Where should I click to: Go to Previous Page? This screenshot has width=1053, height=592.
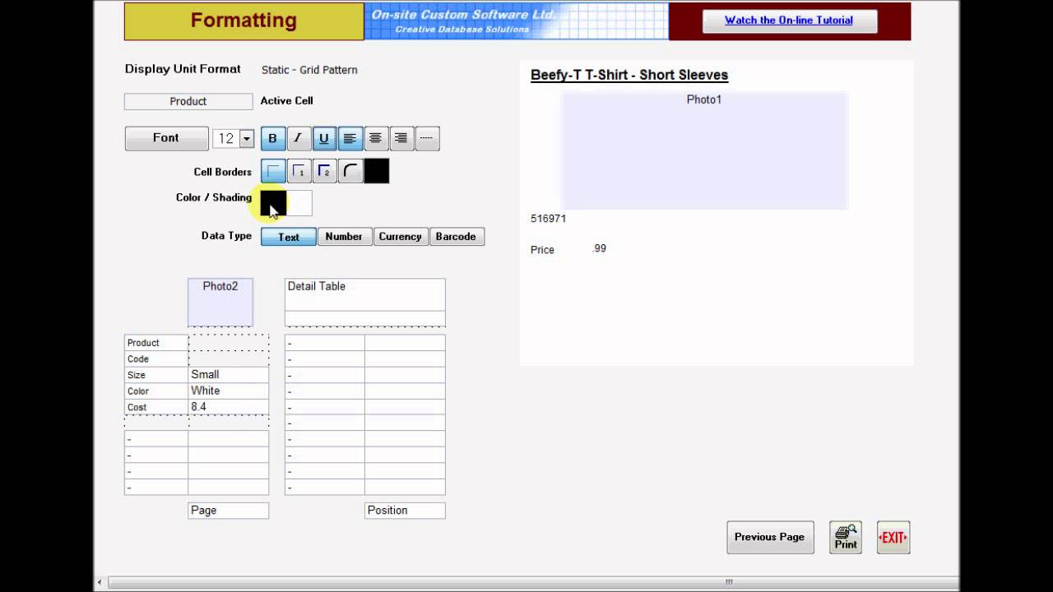point(770,538)
